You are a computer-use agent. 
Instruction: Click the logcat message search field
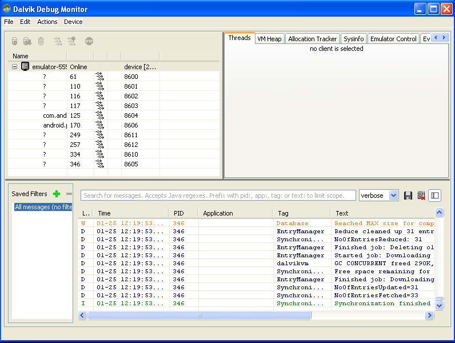tap(218, 196)
